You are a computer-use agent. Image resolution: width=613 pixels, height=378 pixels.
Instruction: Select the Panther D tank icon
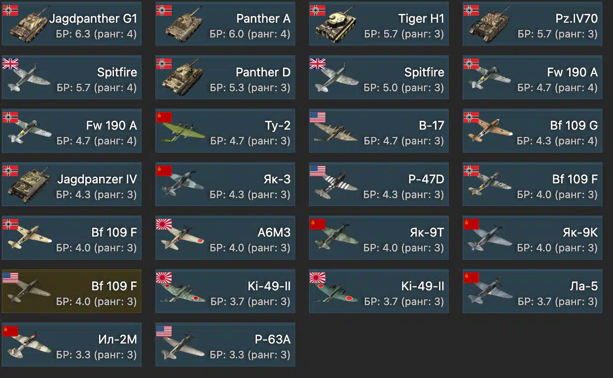pyautogui.click(x=183, y=79)
